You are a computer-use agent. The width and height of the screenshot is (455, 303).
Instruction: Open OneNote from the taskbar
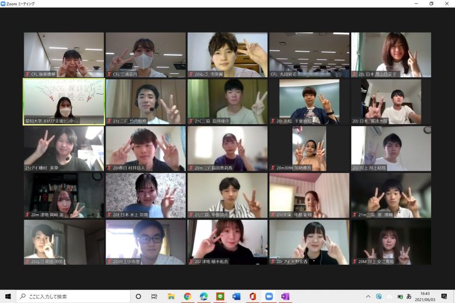tap(285, 296)
